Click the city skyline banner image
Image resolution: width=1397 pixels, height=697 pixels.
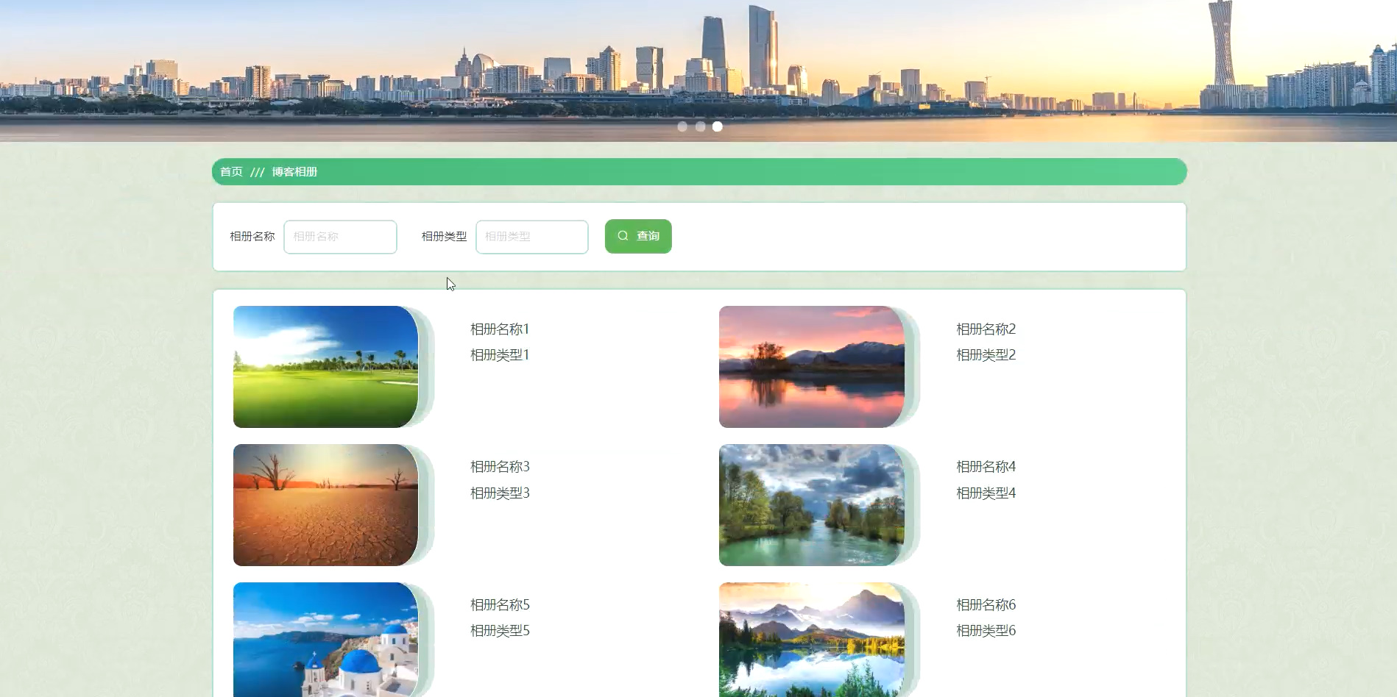[x=698, y=71]
